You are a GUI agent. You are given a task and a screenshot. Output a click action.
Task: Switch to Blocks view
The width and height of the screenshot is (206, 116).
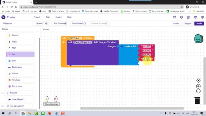coord(199,24)
